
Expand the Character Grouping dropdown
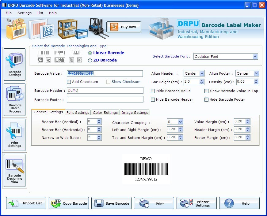tap(181, 121)
